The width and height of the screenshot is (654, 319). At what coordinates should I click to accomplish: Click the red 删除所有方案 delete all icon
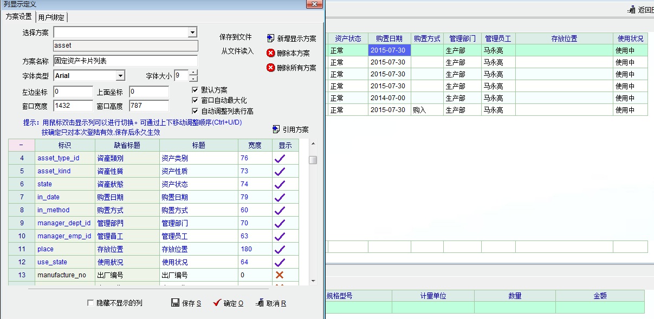pyautogui.click(x=271, y=68)
